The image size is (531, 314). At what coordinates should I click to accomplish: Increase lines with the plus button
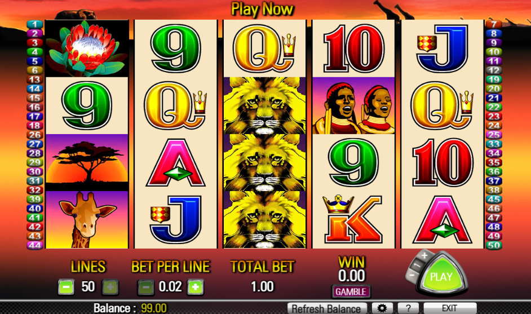(110, 288)
